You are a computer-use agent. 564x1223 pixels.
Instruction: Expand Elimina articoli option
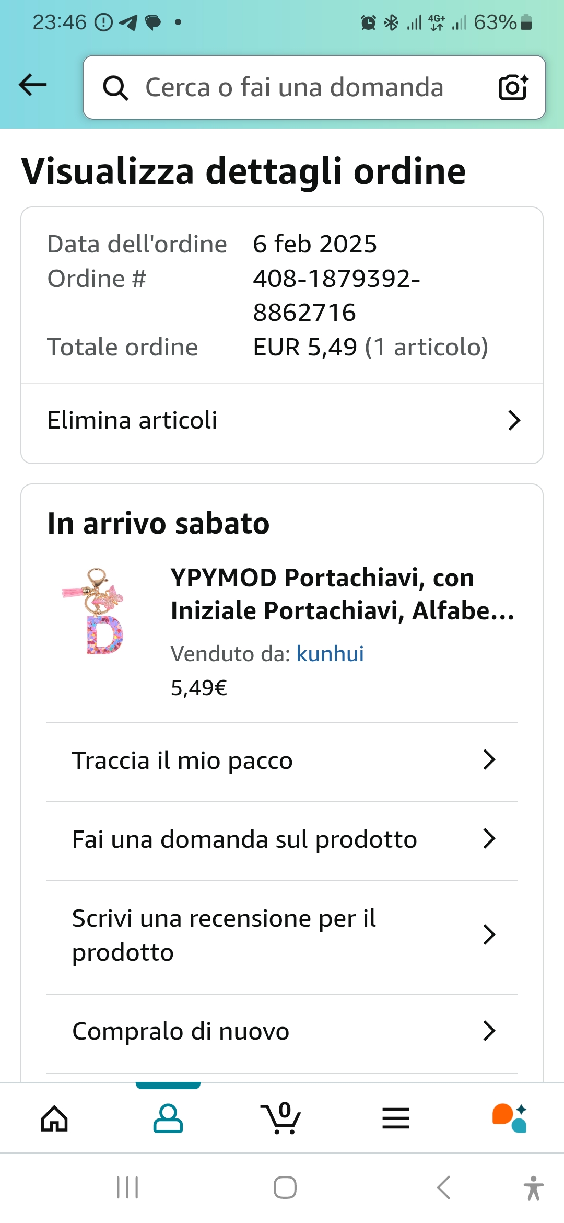[282, 421]
